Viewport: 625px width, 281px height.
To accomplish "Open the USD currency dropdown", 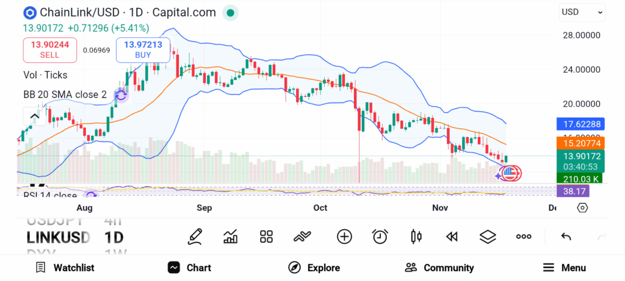I will pos(582,12).
